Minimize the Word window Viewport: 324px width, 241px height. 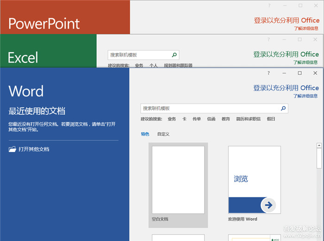[x=284, y=73]
